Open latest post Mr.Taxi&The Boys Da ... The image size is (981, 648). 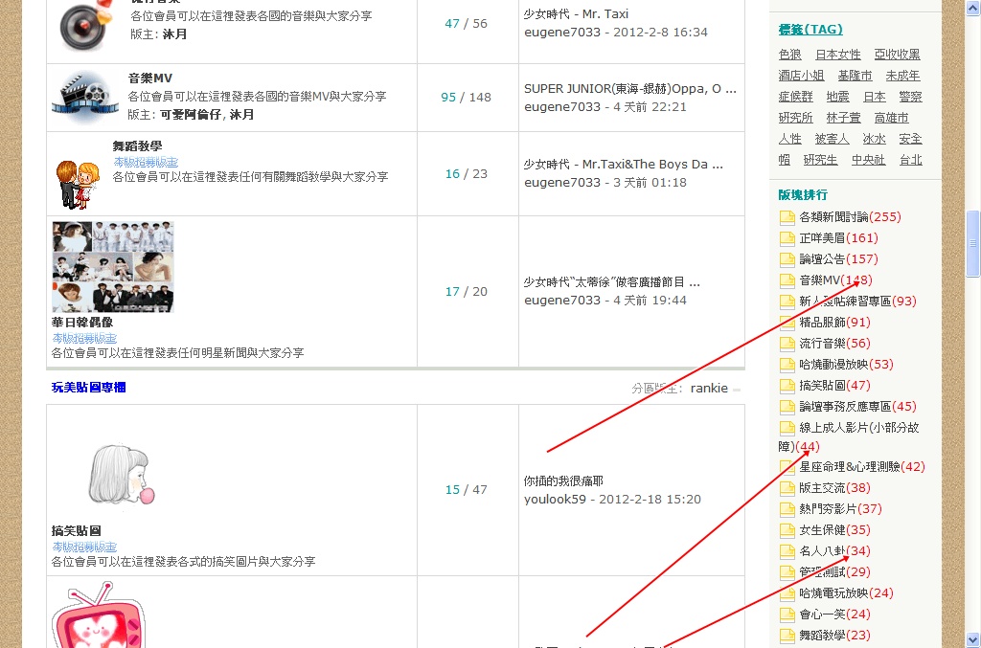tap(623, 165)
